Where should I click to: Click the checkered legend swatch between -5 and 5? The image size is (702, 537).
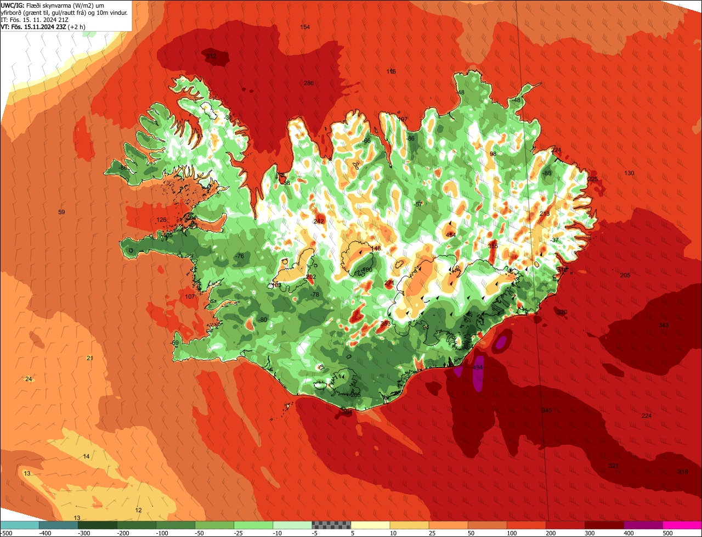[x=331, y=525]
